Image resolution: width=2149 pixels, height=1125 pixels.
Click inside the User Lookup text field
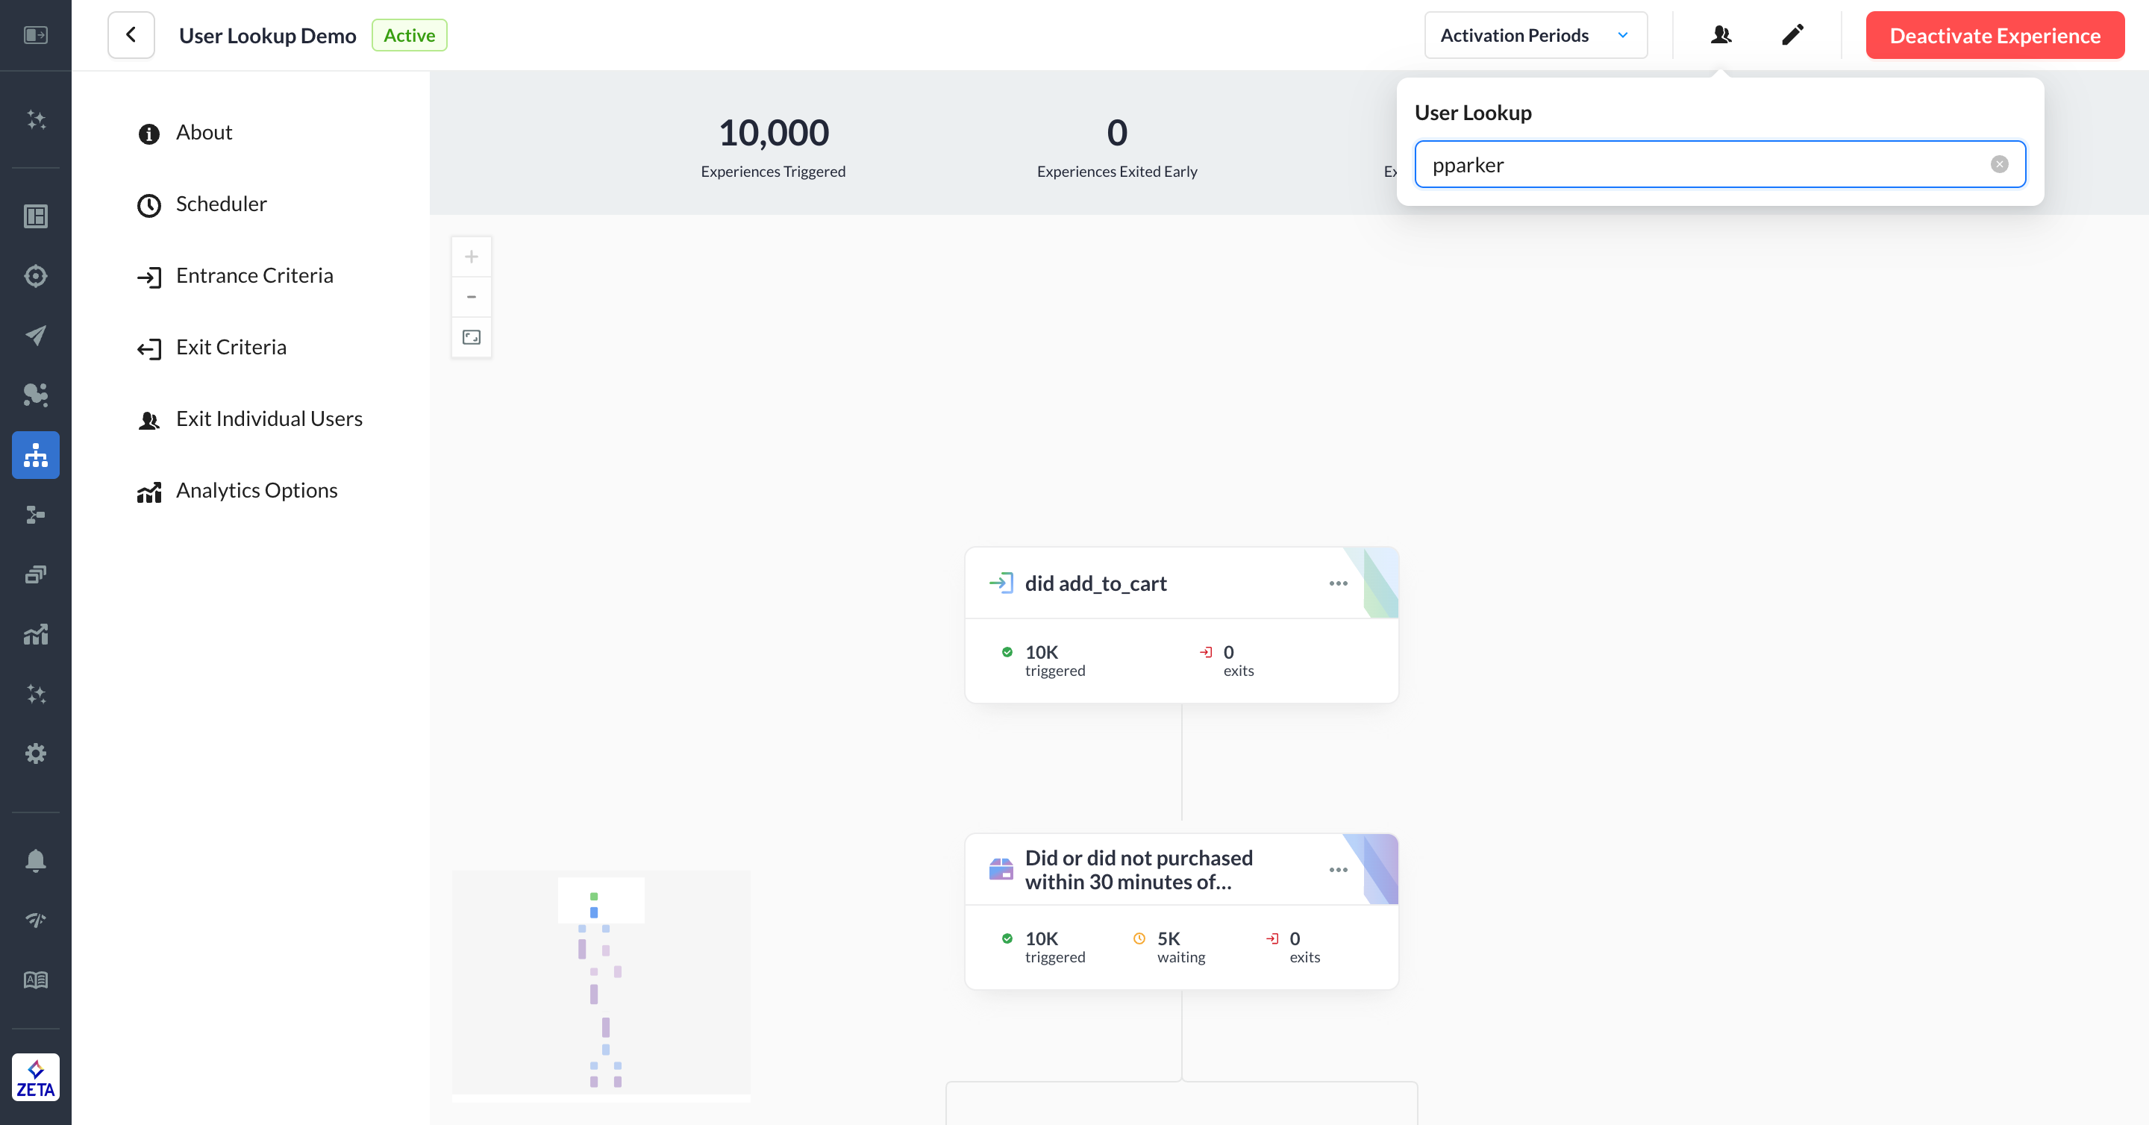[1702, 165]
